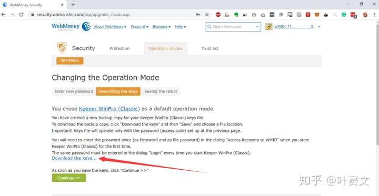The width and height of the screenshot is (379, 196).
Task: Open a new browser tab
Action: point(73,5)
